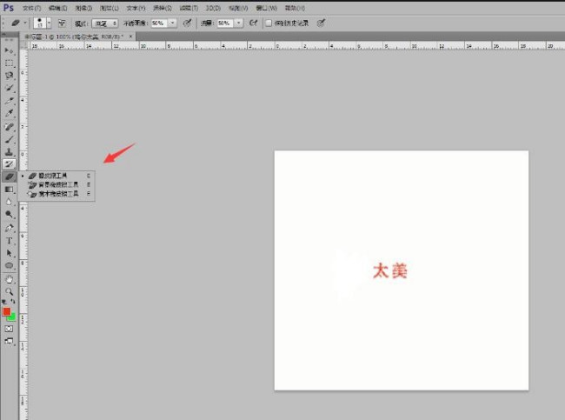Toggle the brush panel button in options bar

(x=62, y=23)
